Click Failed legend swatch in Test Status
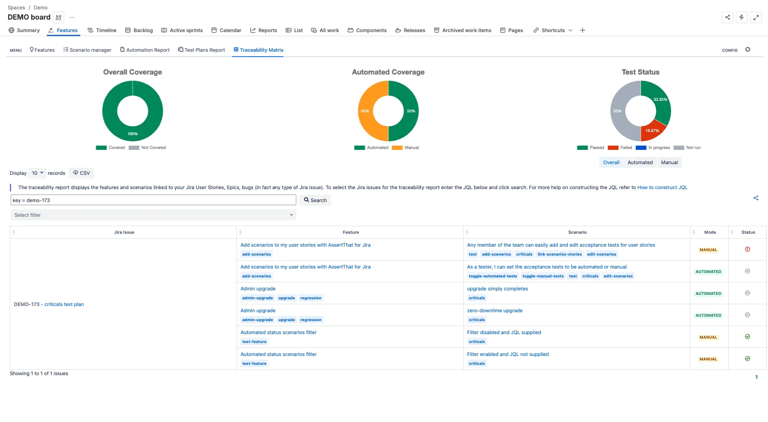This screenshot has height=422, width=768. tap(613, 148)
